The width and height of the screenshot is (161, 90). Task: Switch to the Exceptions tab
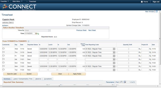coord(48,79)
